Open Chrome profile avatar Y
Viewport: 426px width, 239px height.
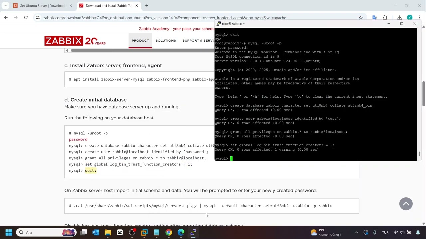410,18
